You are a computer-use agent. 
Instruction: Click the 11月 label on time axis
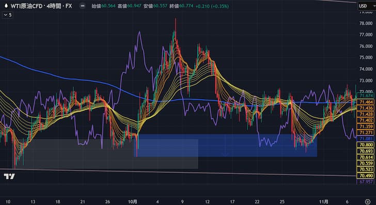point(323,201)
